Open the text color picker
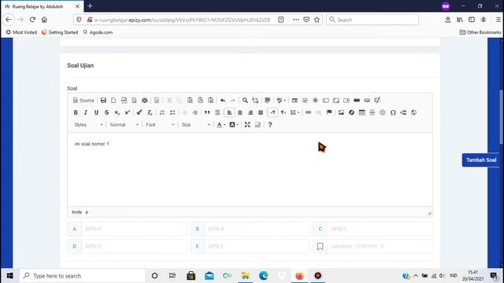Viewport: 504px width, 283px height. pyautogui.click(x=220, y=125)
